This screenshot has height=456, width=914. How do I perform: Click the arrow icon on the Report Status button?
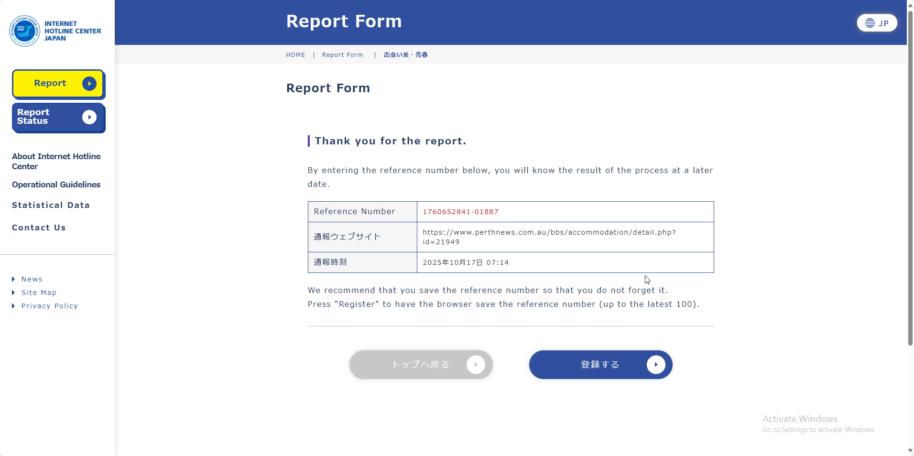[89, 117]
